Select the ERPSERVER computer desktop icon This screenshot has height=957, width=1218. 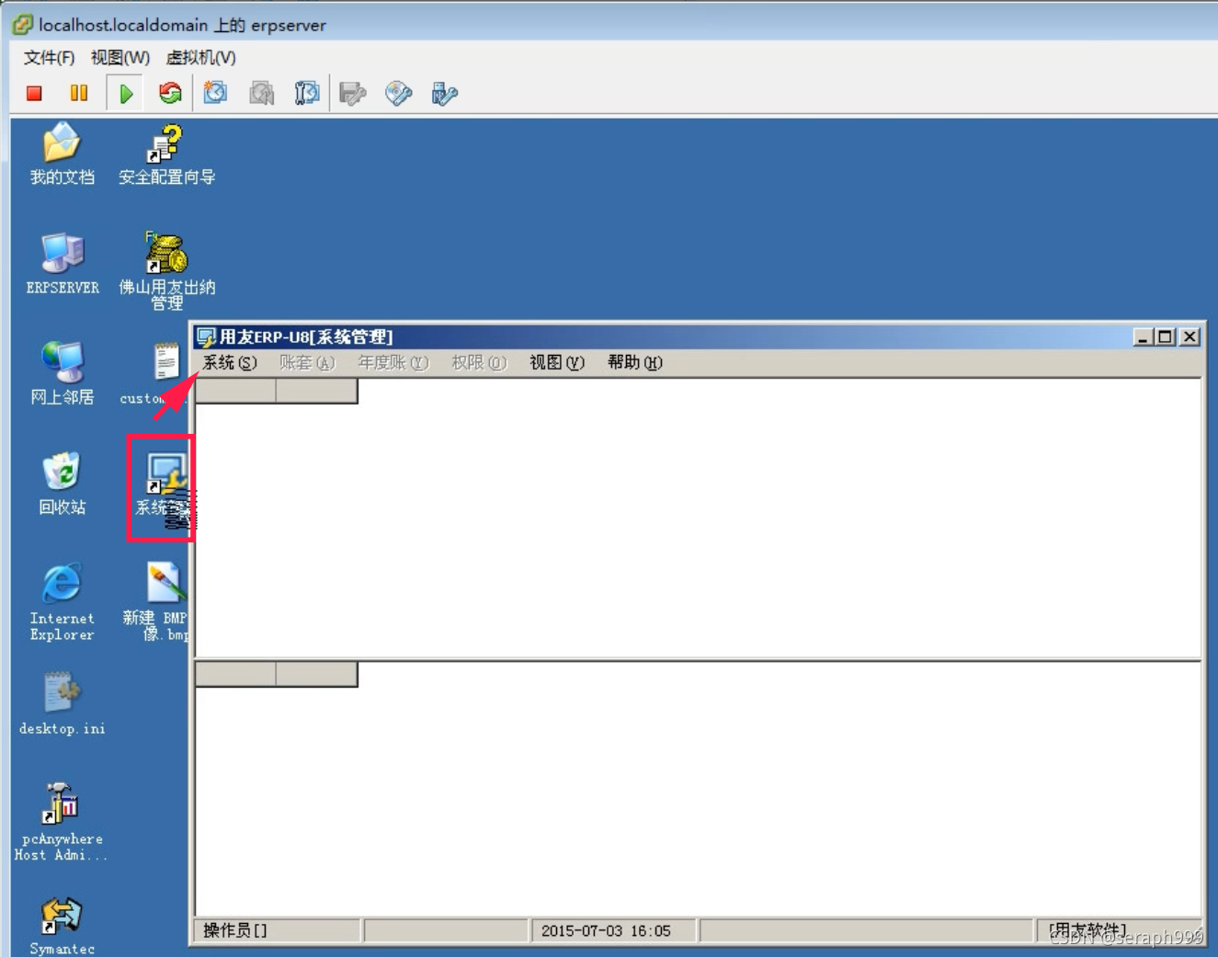63,264
